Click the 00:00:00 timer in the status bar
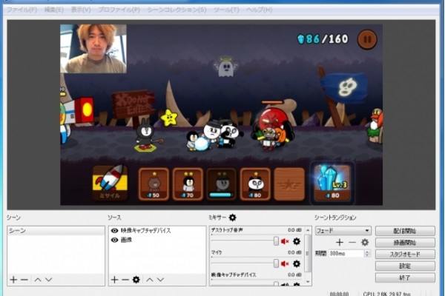 [x=339, y=294]
